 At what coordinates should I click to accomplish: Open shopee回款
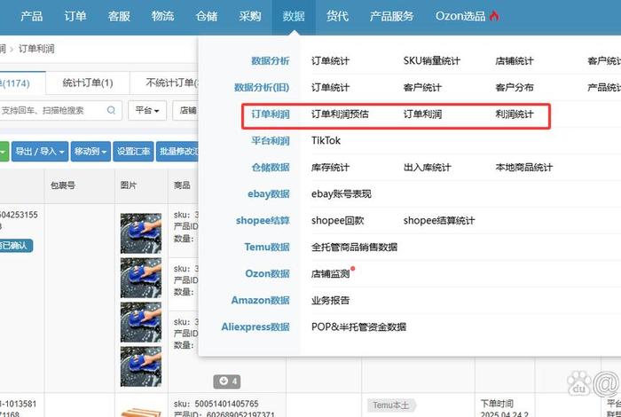337,221
